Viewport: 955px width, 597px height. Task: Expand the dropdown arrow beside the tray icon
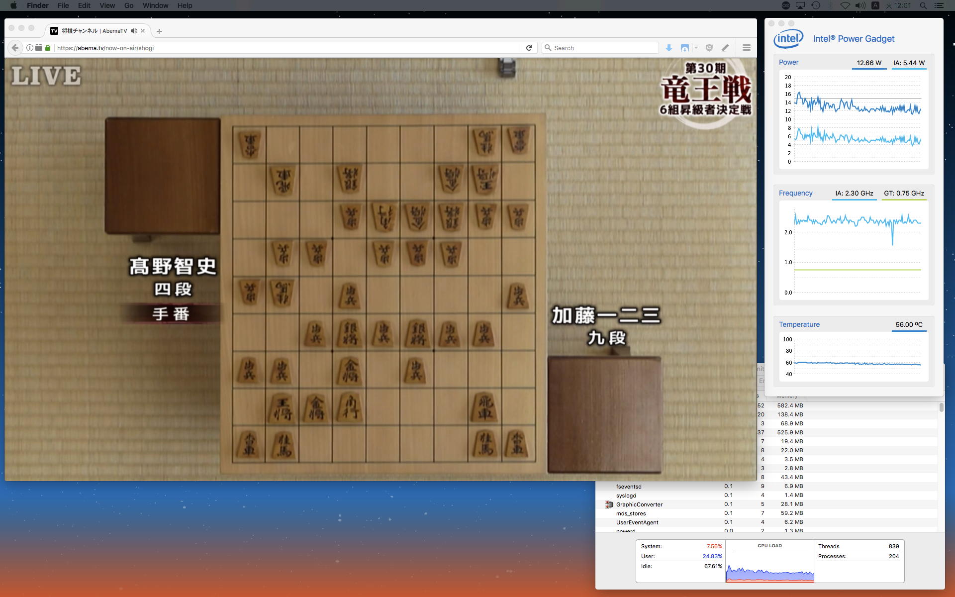[696, 48]
